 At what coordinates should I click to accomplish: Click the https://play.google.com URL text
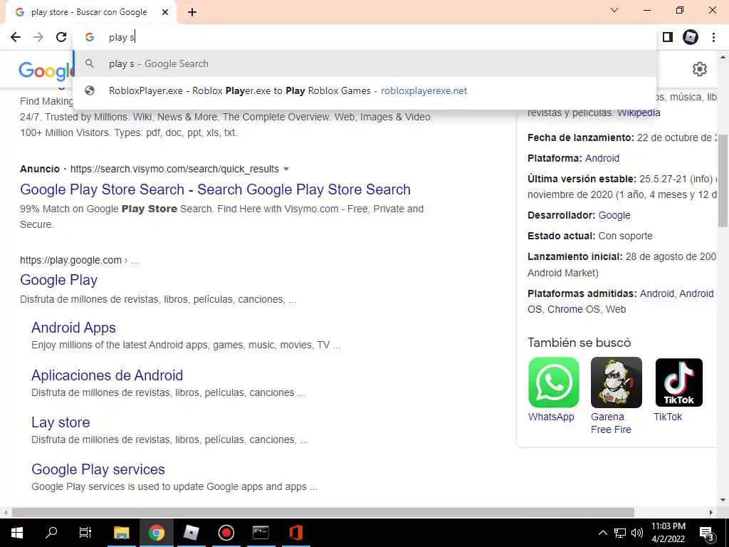(70, 260)
